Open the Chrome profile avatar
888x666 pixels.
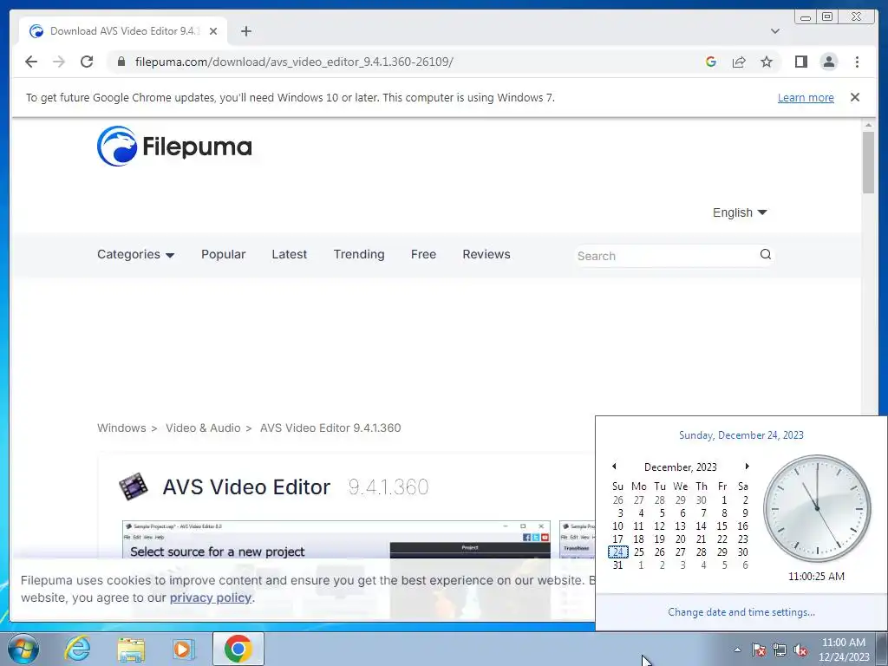(829, 62)
